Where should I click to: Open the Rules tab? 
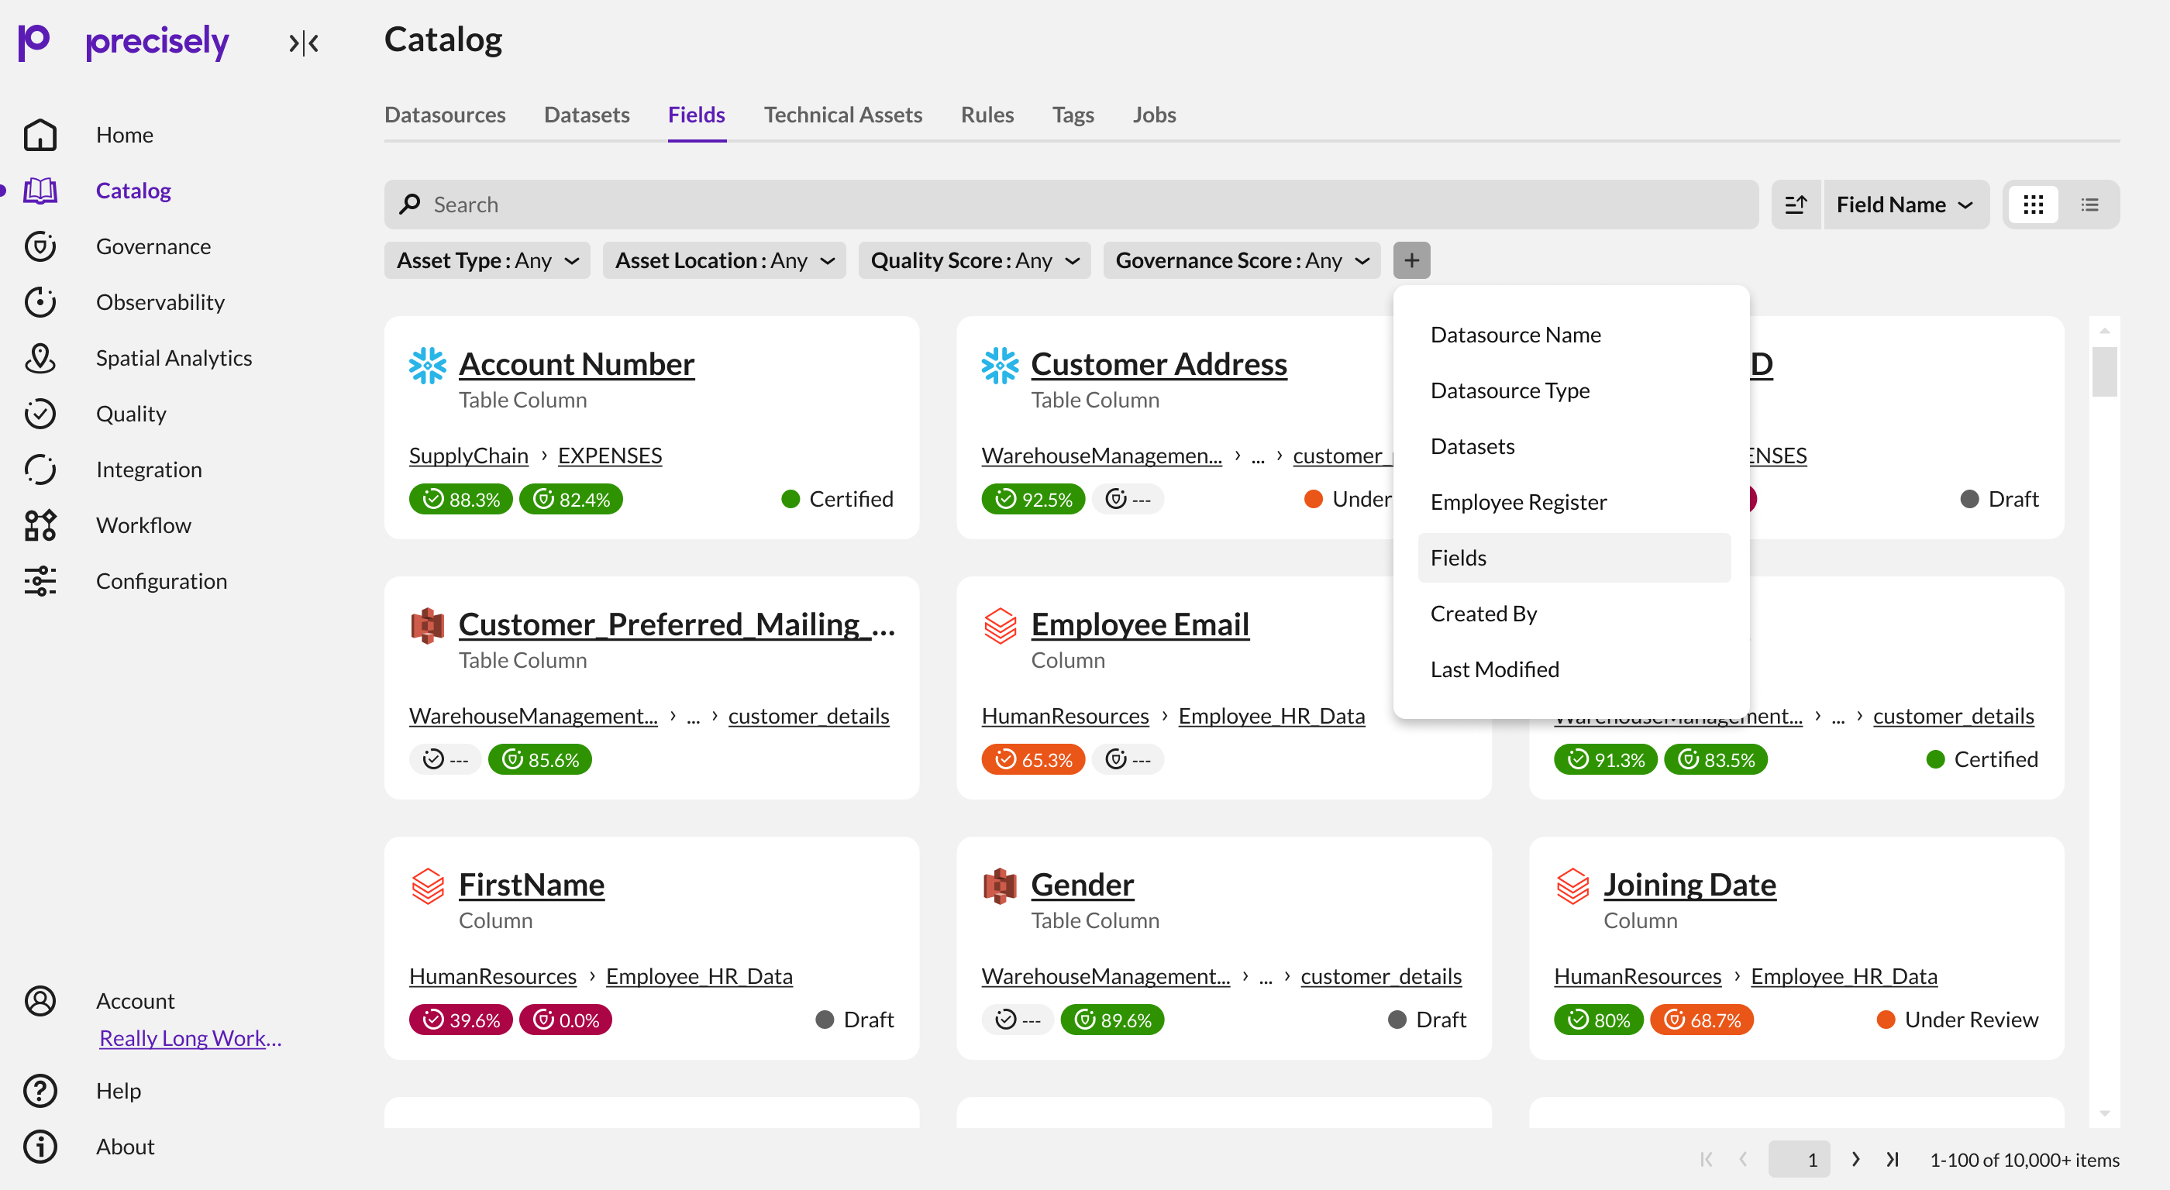point(987,115)
